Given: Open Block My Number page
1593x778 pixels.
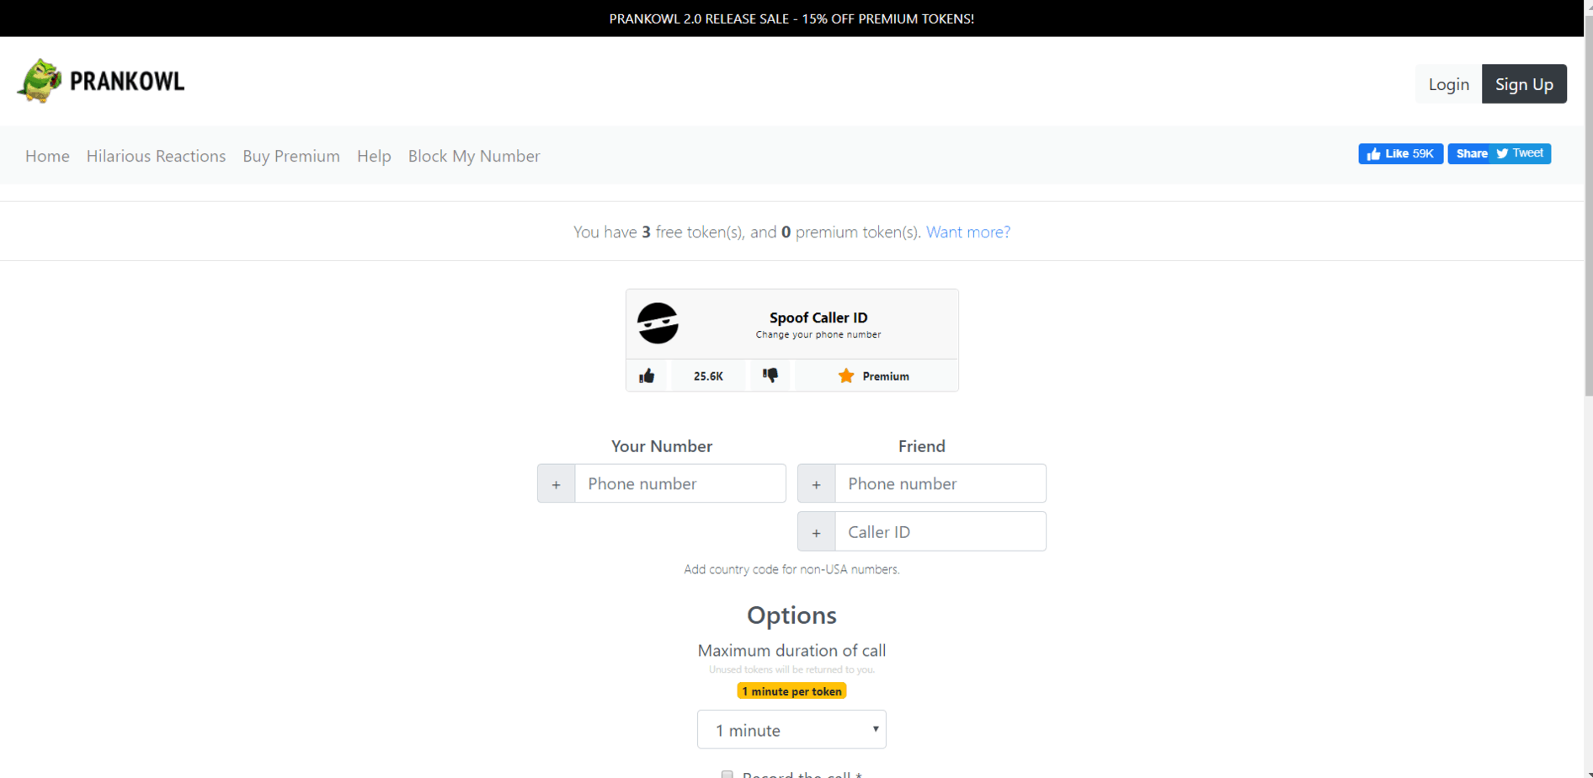Looking at the screenshot, I should click(x=474, y=156).
